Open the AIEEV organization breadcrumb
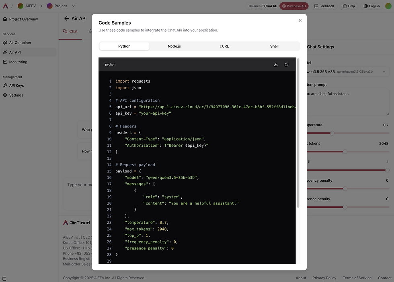 pyautogui.click(x=27, y=6)
